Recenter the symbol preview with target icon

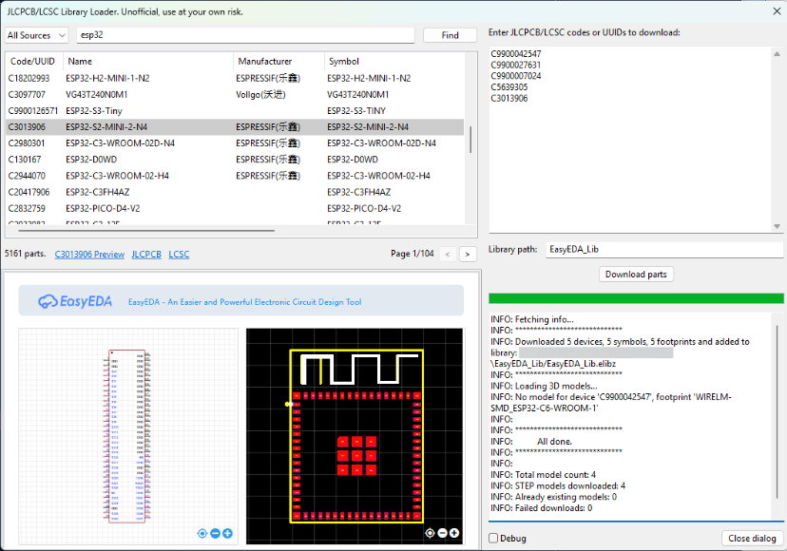tap(202, 534)
